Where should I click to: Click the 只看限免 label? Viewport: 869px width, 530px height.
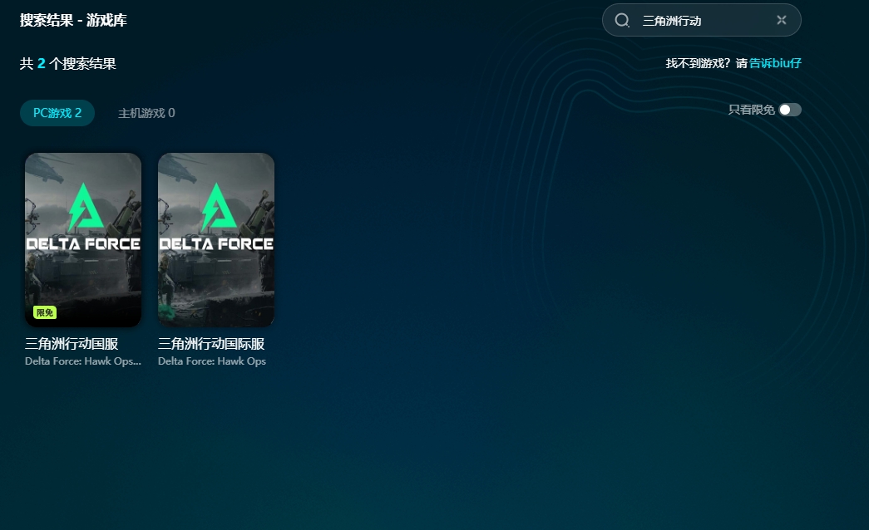coord(751,110)
